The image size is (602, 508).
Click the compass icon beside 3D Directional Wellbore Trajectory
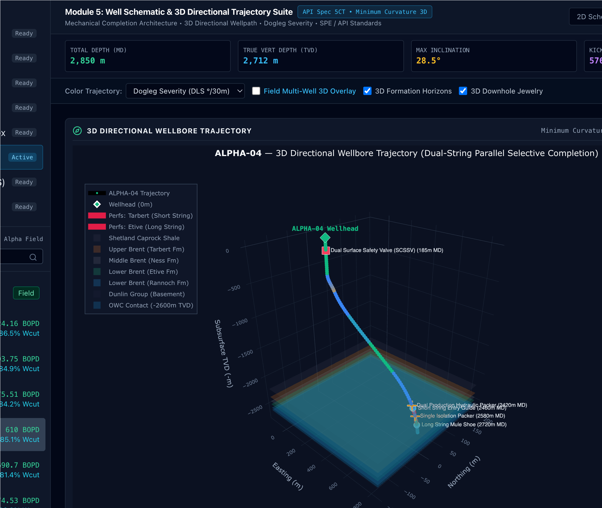pos(77,131)
